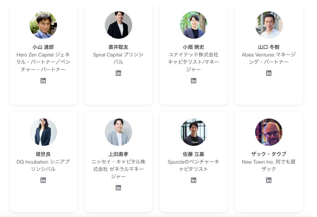This screenshot has width=317, height=217.
Task: Click 堤世良's profile picture
Action: (x=43, y=132)
